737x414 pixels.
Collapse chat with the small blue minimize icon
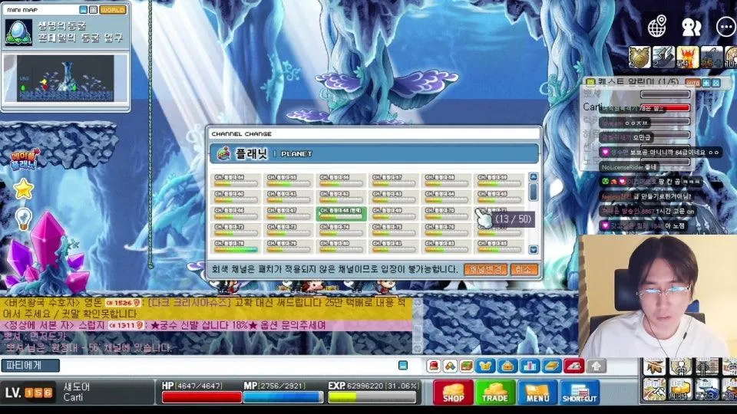[x=403, y=365]
